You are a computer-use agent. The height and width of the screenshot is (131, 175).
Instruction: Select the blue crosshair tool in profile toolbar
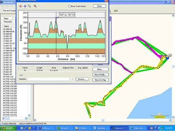[x=25, y=6]
